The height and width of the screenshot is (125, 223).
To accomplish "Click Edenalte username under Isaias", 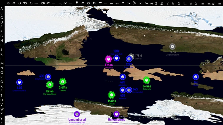I will pos(112,104).
